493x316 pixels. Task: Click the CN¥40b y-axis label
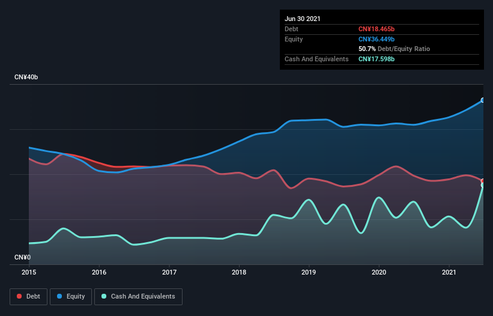(26, 77)
